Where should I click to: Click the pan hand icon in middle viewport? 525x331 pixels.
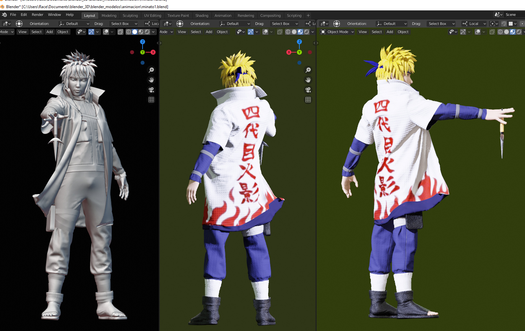pos(308,80)
